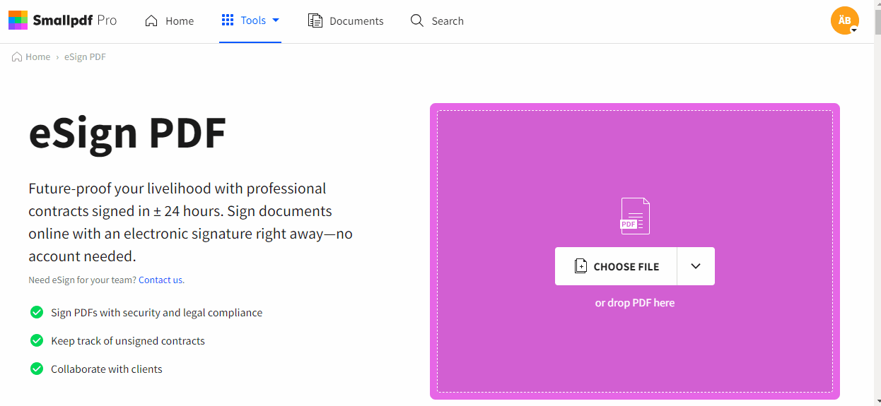Click the Home breadcrumb link
Viewport: 881px width, 406px height.
tap(37, 57)
